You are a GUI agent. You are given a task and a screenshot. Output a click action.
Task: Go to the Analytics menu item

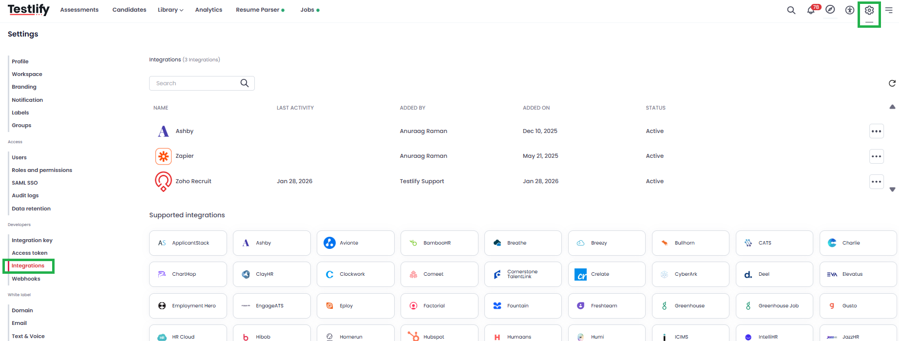pos(209,10)
